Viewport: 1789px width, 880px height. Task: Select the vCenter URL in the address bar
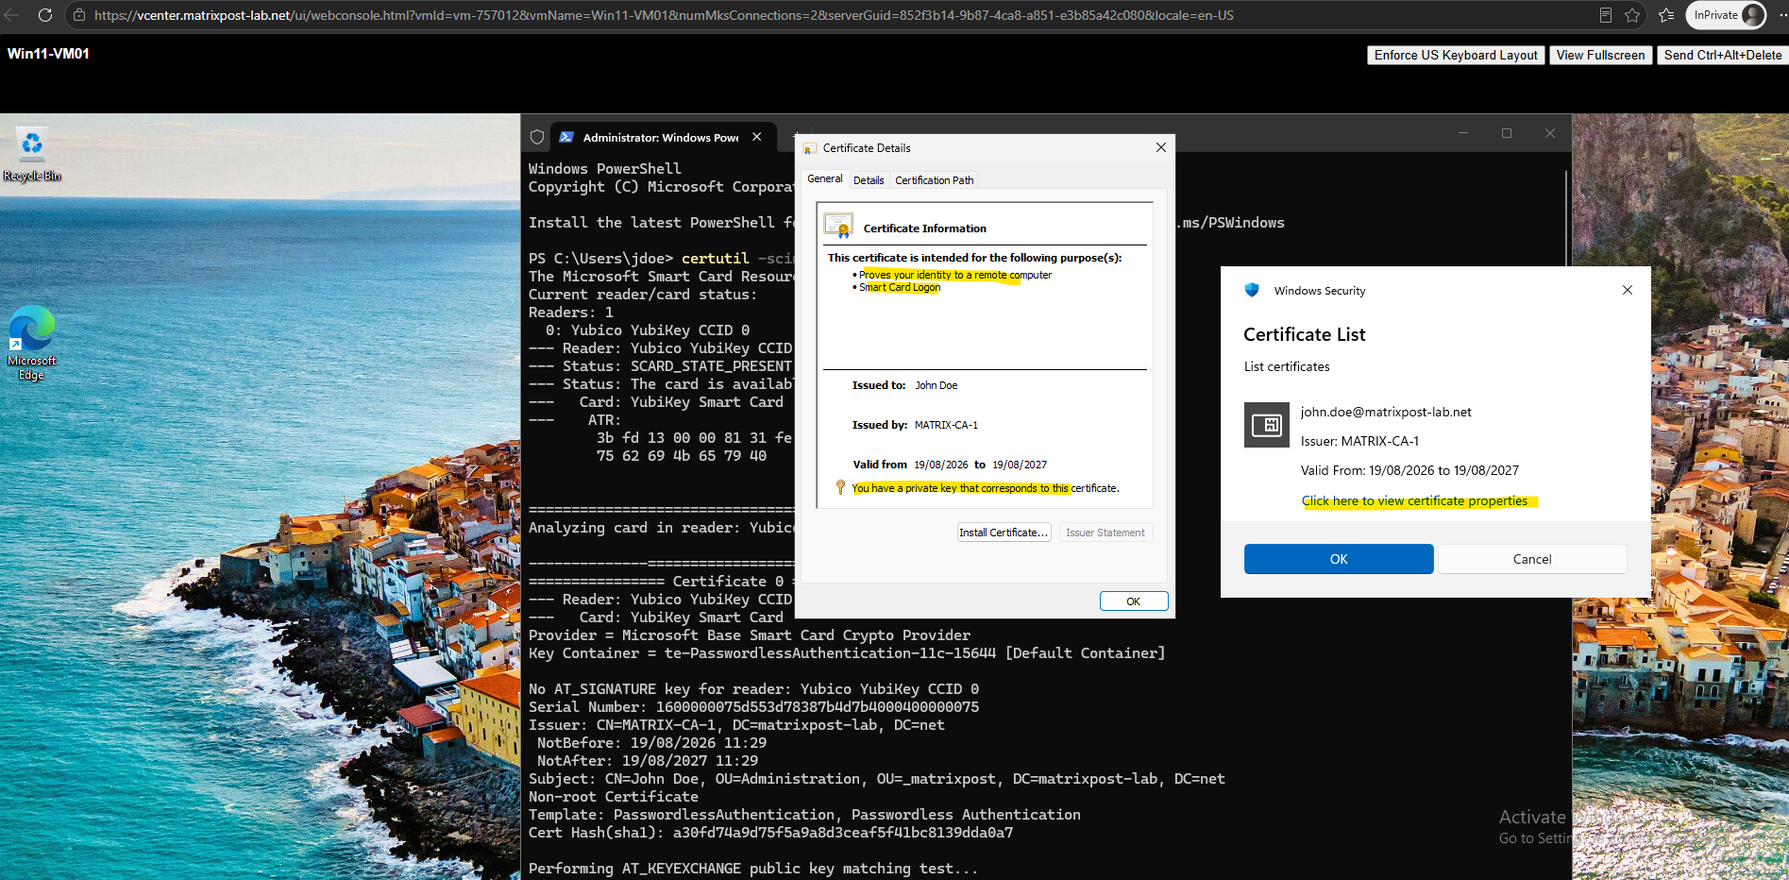tap(664, 15)
